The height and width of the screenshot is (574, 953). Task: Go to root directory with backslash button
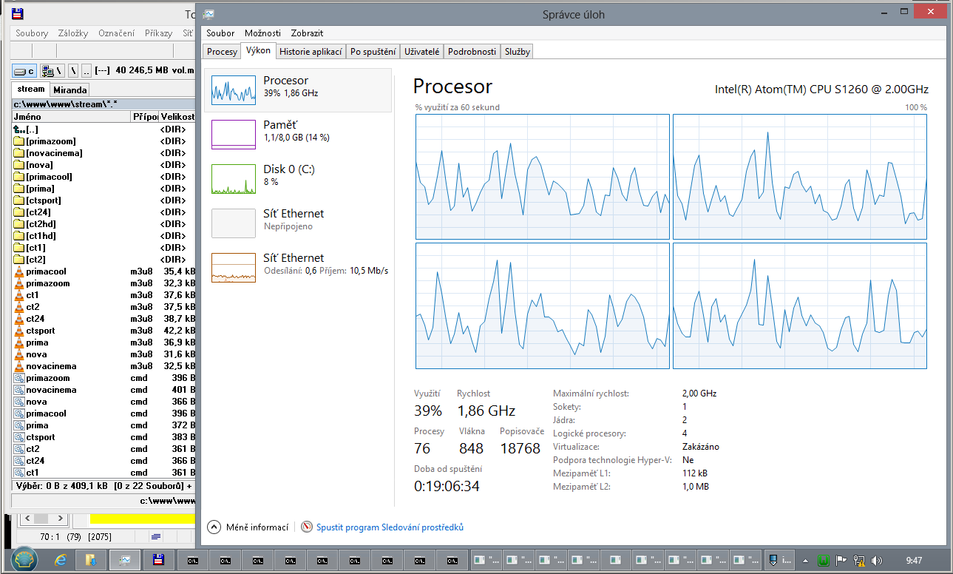click(72, 71)
